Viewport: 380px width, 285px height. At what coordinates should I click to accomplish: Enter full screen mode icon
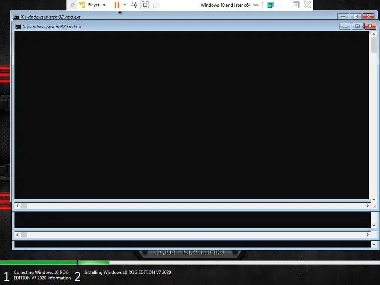click(x=145, y=5)
